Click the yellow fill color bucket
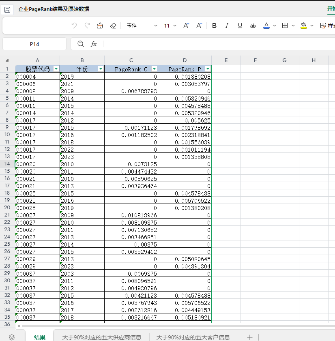 (x=303, y=26)
